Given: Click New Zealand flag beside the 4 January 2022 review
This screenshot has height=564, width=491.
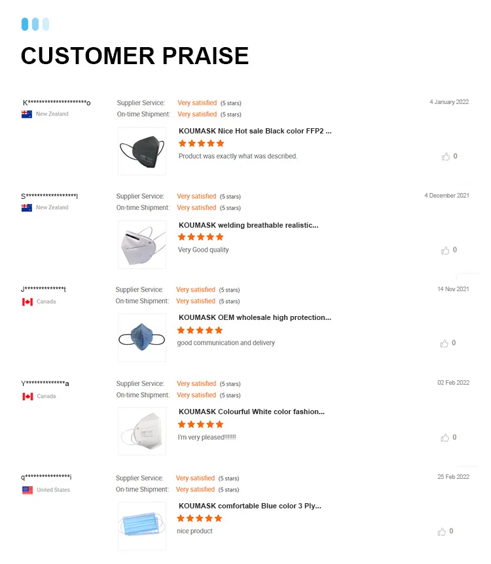Looking at the screenshot, I should (27, 114).
